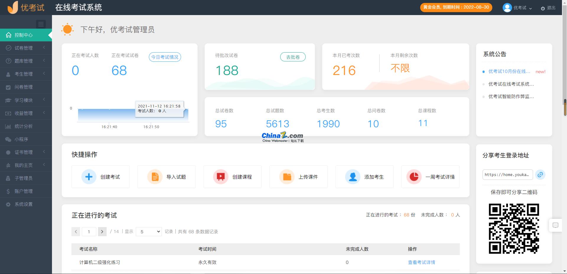
Task: Open 统计分析 menu item
Action: click(x=26, y=126)
